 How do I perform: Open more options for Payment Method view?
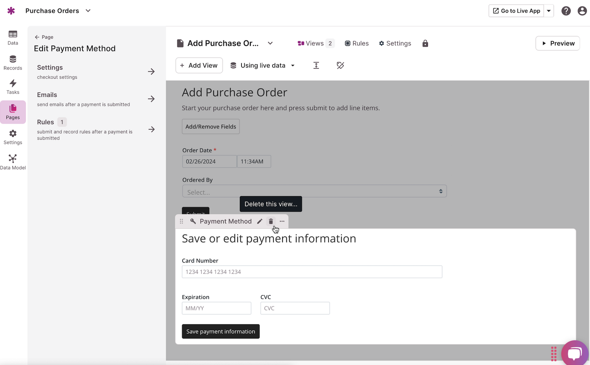(282, 221)
